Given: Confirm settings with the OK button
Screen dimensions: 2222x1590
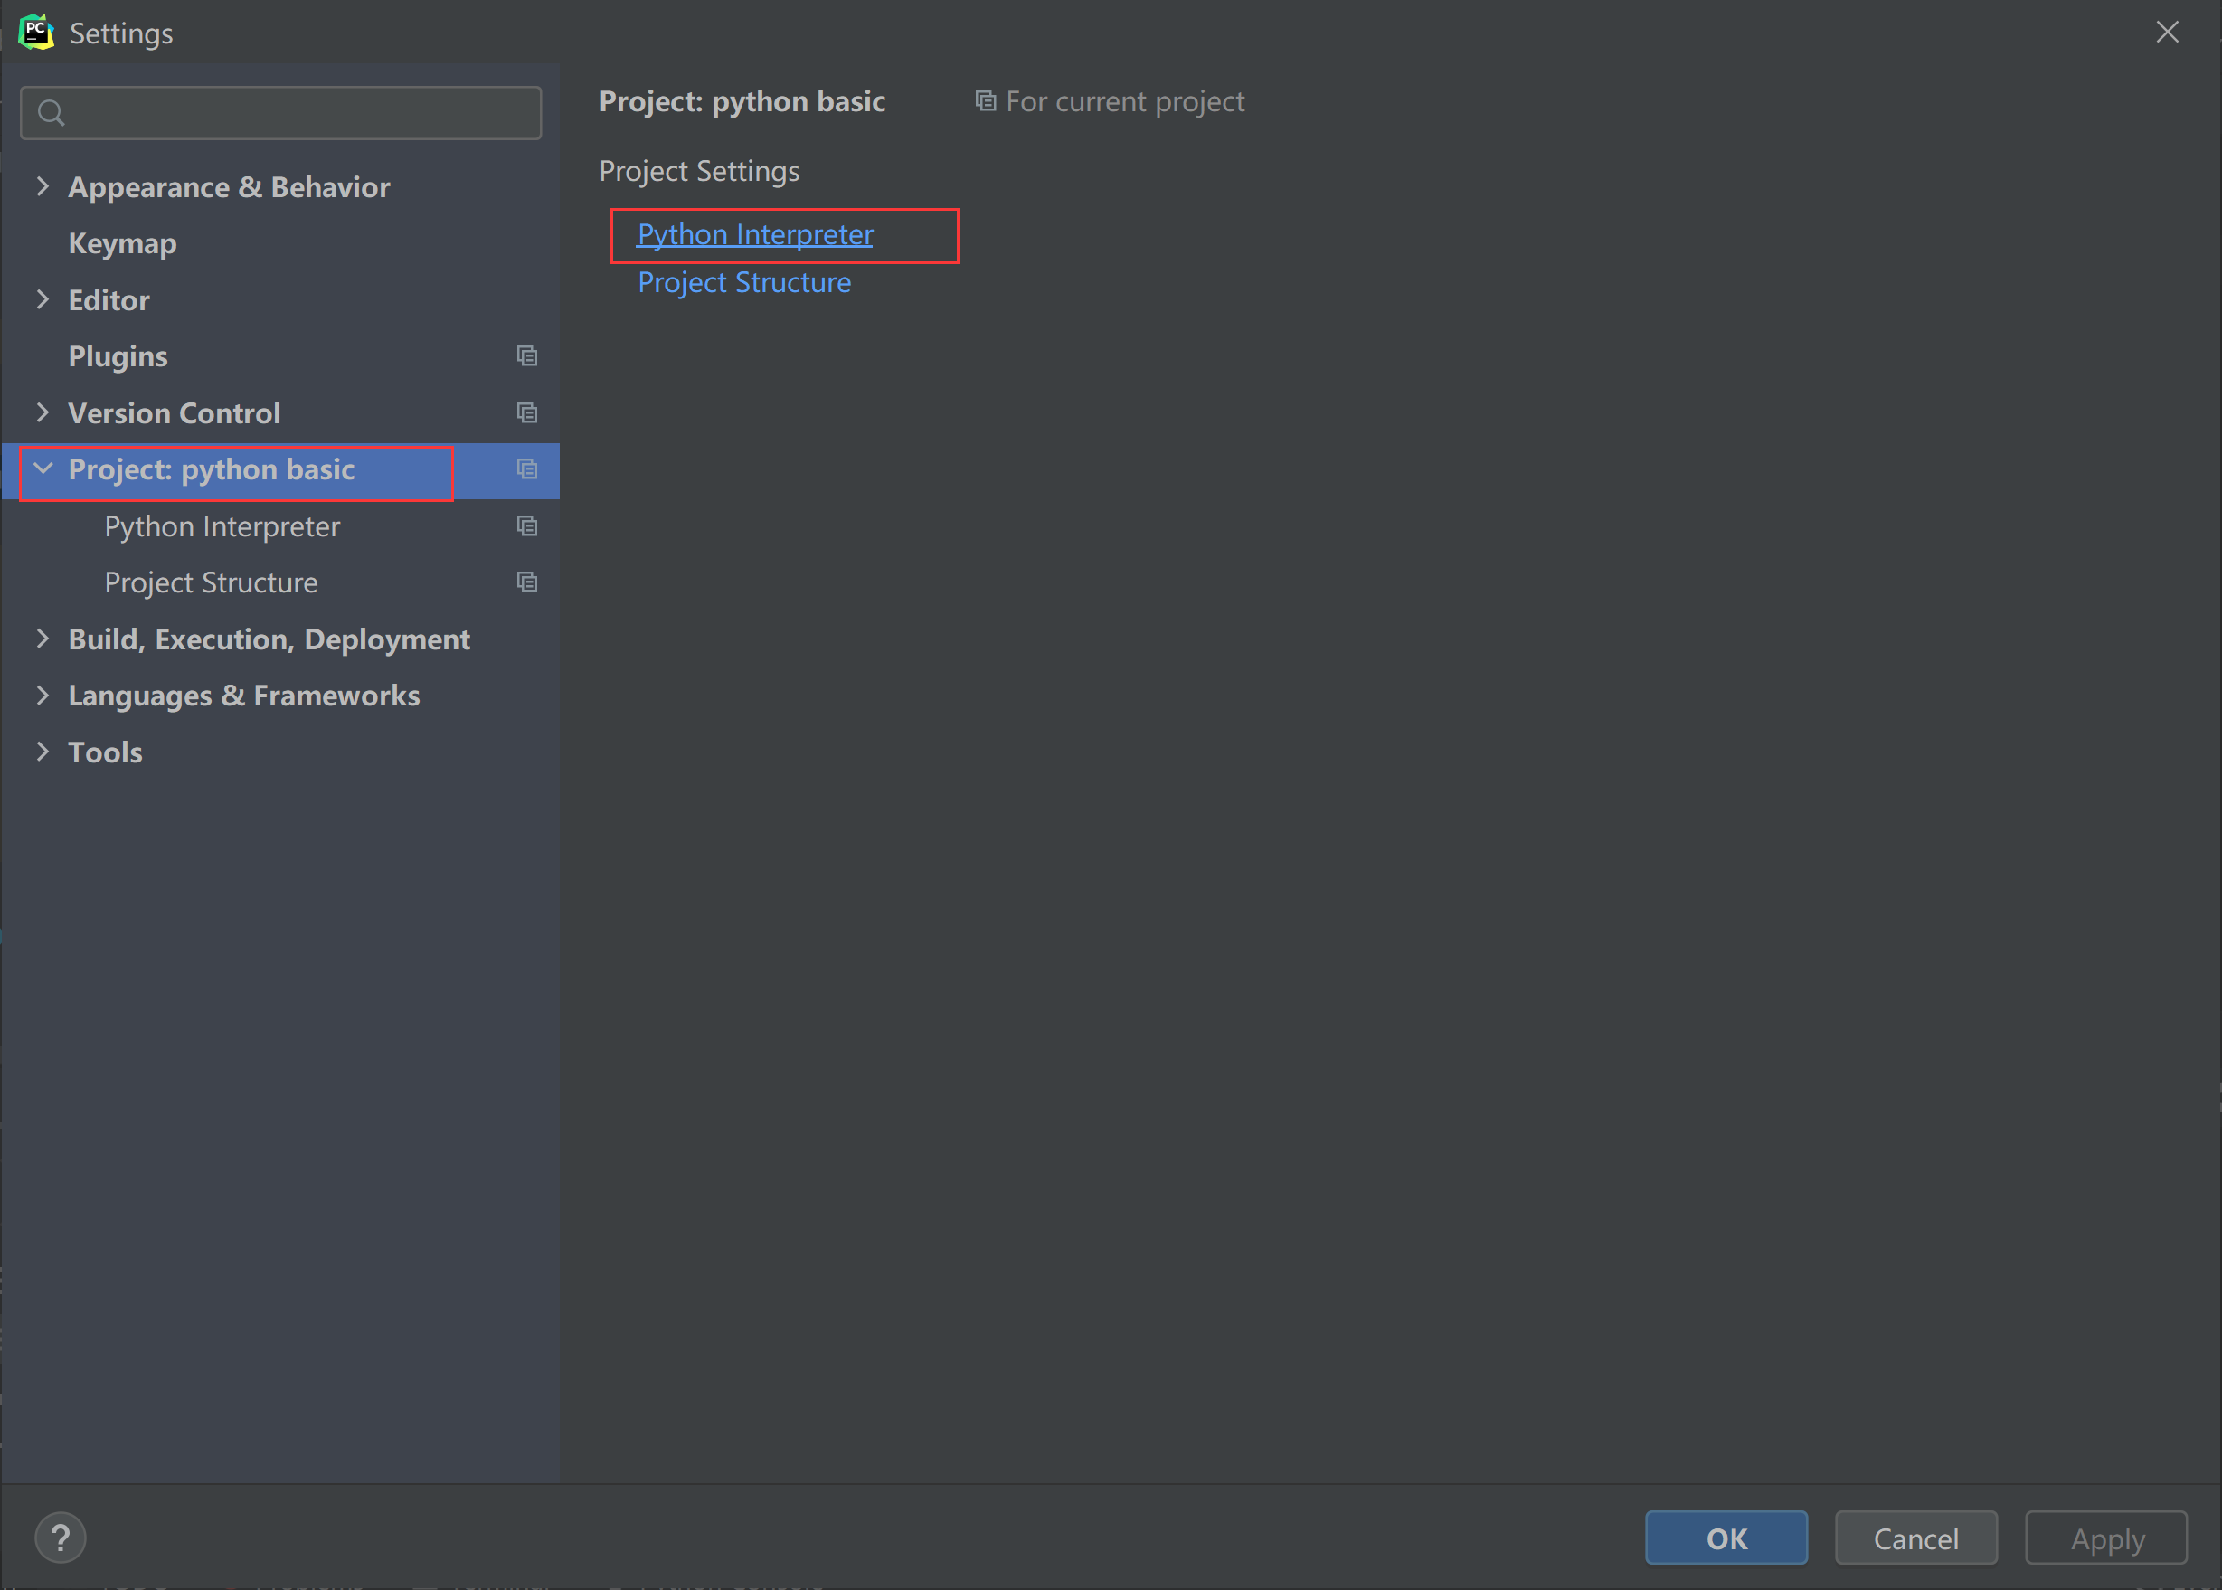Looking at the screenshot, I should pos(1726,1538).
